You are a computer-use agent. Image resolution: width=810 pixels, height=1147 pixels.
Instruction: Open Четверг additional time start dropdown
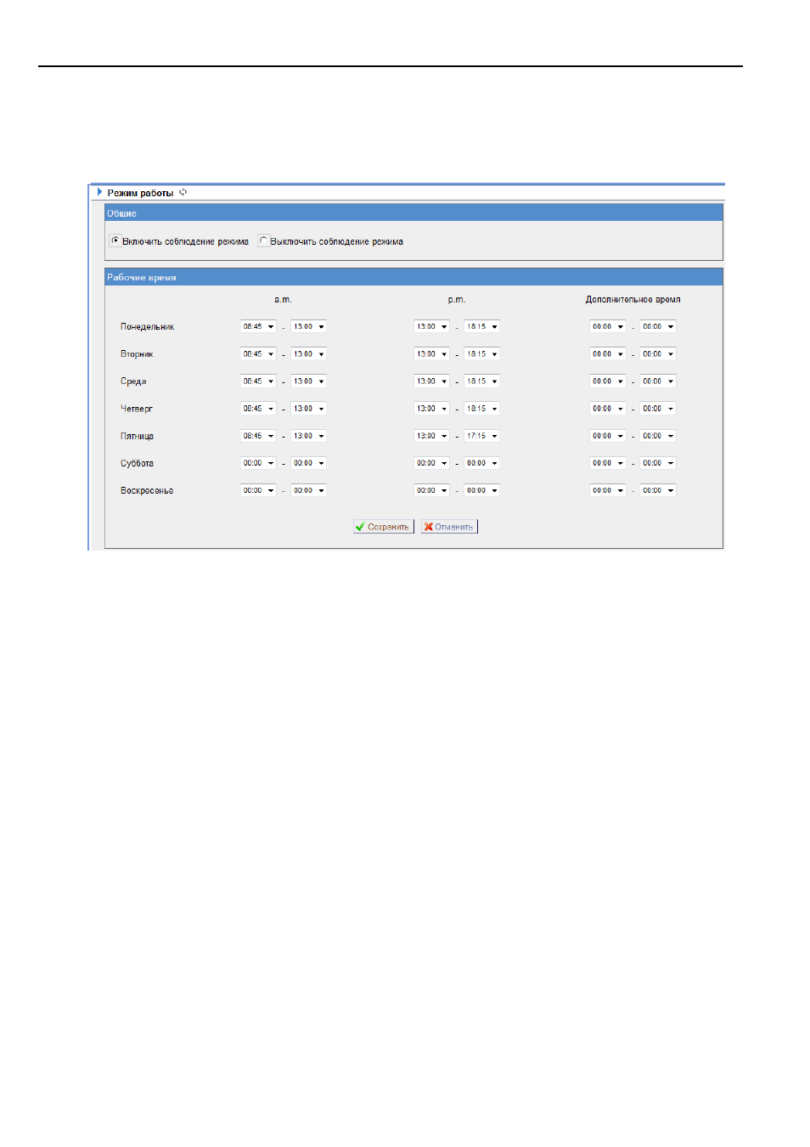coord(608,409)
